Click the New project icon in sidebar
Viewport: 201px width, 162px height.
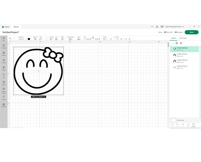pyautogui.click(x=4, y=39)
